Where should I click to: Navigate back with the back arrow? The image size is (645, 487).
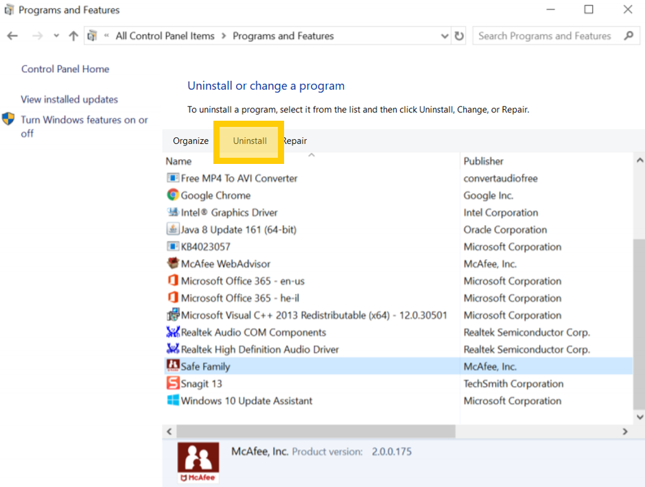[12, 36]
